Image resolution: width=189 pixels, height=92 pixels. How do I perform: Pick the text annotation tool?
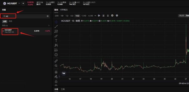pos(56,40)
